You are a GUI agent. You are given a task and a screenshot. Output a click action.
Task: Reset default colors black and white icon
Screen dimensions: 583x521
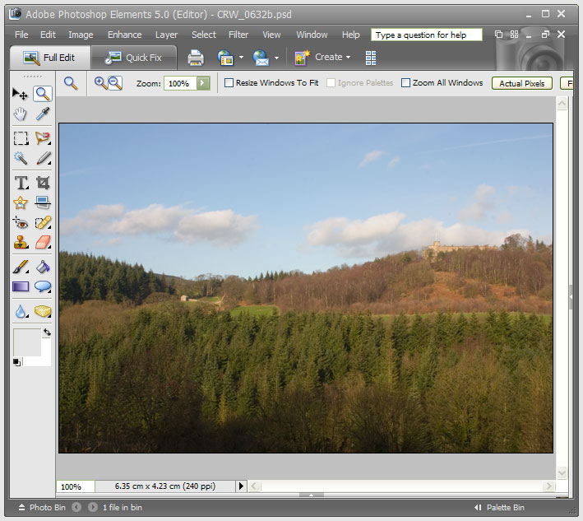(x=17, y=361)
